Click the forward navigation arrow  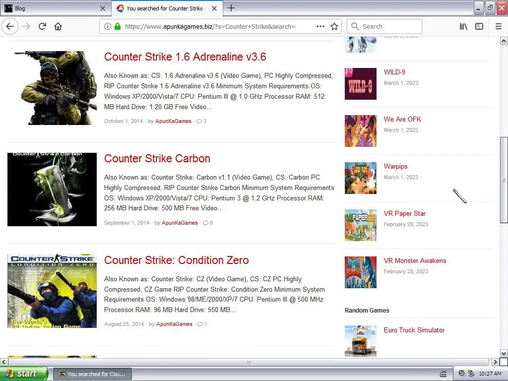tap(26, 27)
